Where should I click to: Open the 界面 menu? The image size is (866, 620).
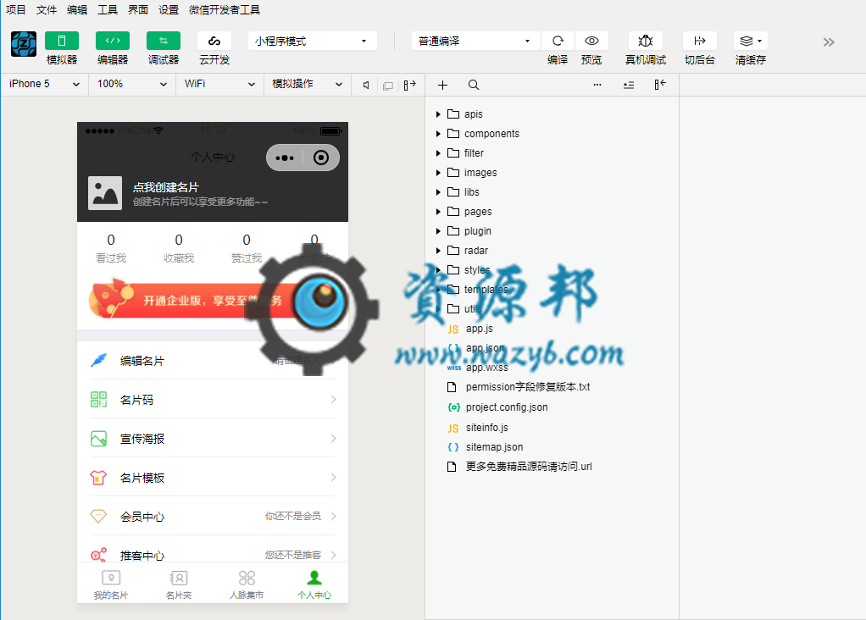click(138, 9)
